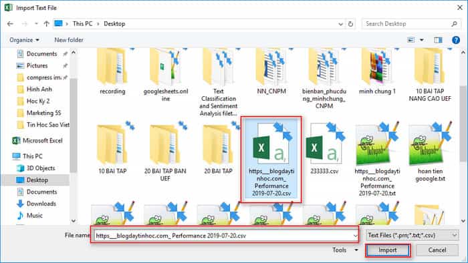This screenshot has width=468, height=263.
Task: Open the 'compress im...' sidebar folder
Action: [43, 77]
